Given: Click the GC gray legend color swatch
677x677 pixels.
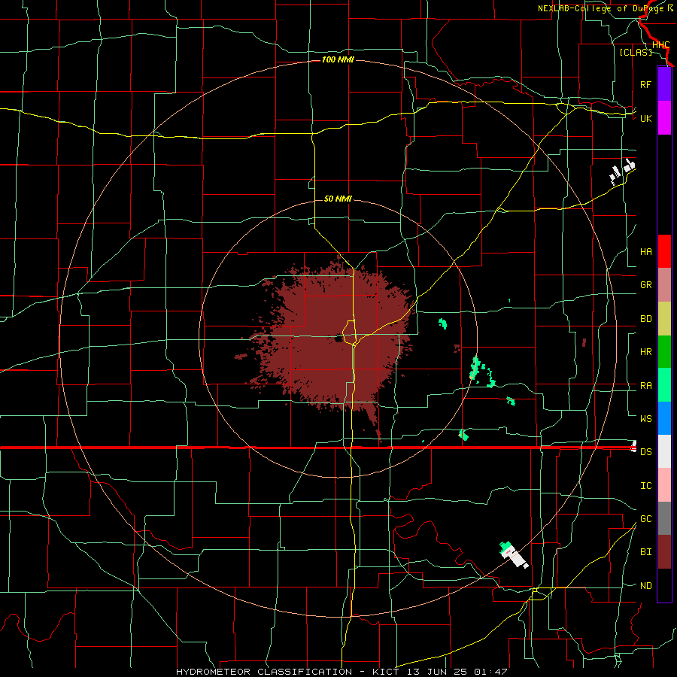Looking at the screenshot, I should click(664, 518).
